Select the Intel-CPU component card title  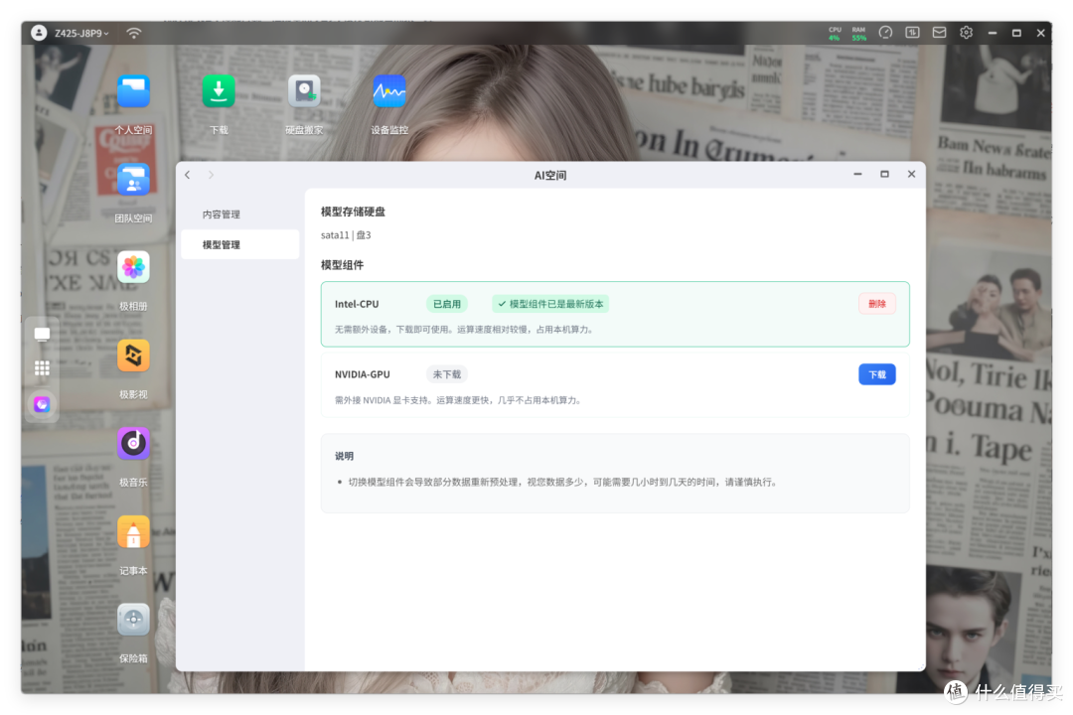tap(357, 304)
